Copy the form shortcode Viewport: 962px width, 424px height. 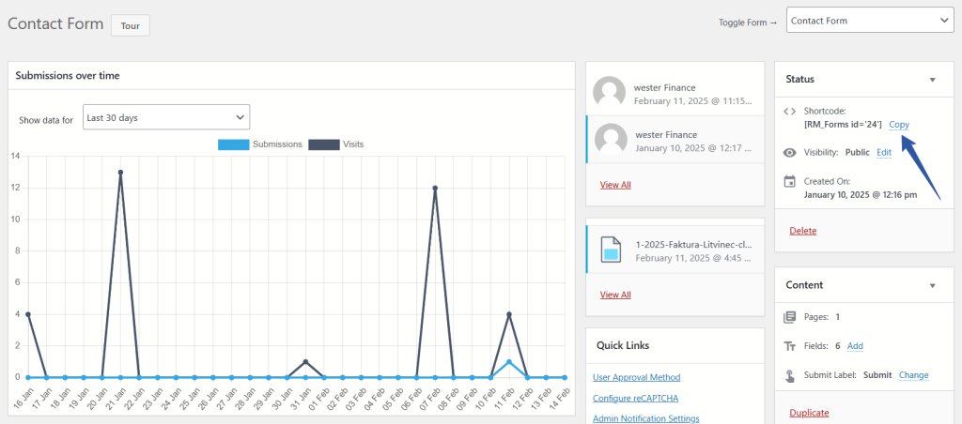(899, 125)
